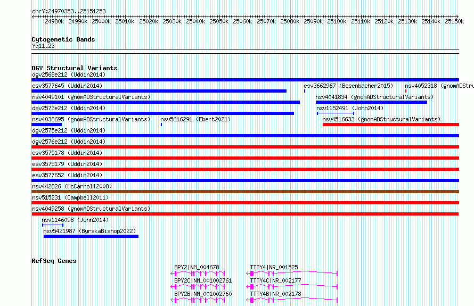
Task: Select the TTTY4C|NR_002177 gene label
Action: coord(275,280)
